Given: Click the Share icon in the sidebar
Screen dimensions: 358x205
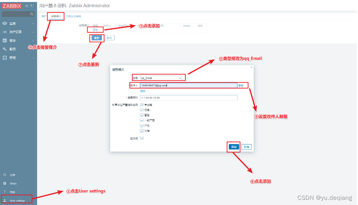Looking at the screenshot, I should pyautogui.click(x=5, y=183).
